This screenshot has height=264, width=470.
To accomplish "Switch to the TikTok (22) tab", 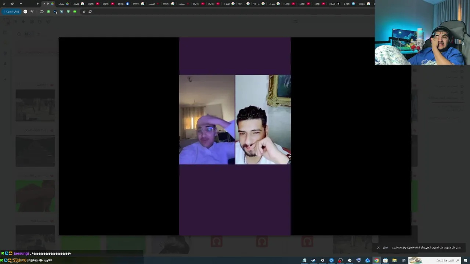I will point(334,4).
